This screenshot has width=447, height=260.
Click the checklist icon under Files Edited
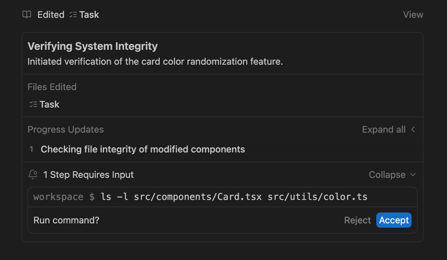(x=33, y=105)
